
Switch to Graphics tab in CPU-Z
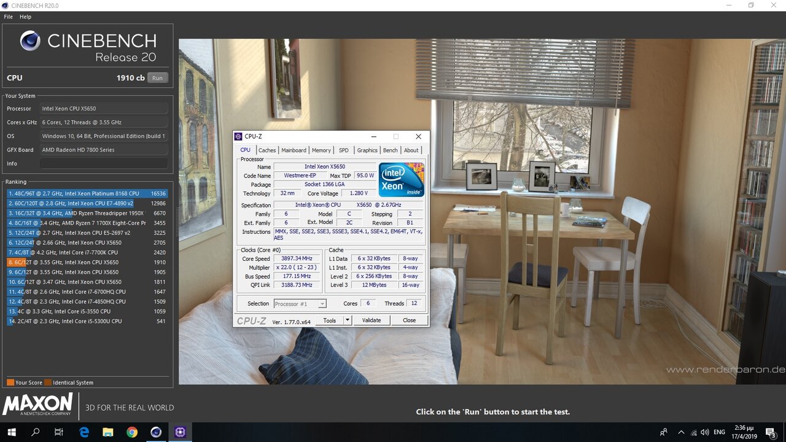[x=367, y=150]
